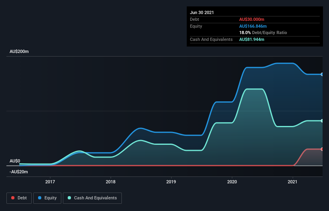Click the 2020 x-axis label
This screenshot has height=211, width=329.
point(232,182)
